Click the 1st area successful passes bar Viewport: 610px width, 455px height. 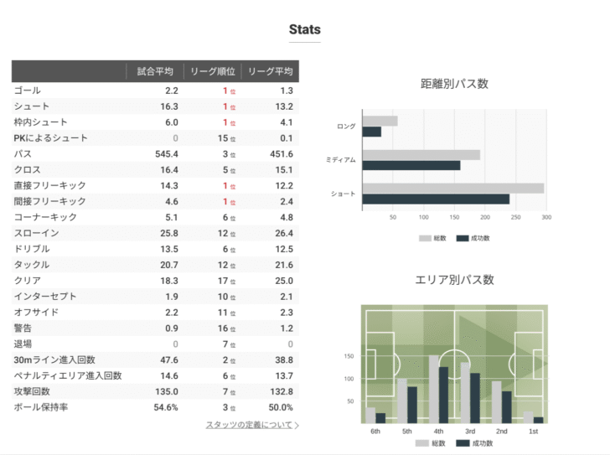[x=539, y=421]
